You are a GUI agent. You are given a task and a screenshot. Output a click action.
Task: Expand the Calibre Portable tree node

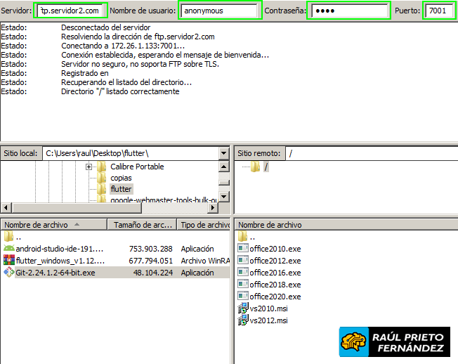point(89,167)
